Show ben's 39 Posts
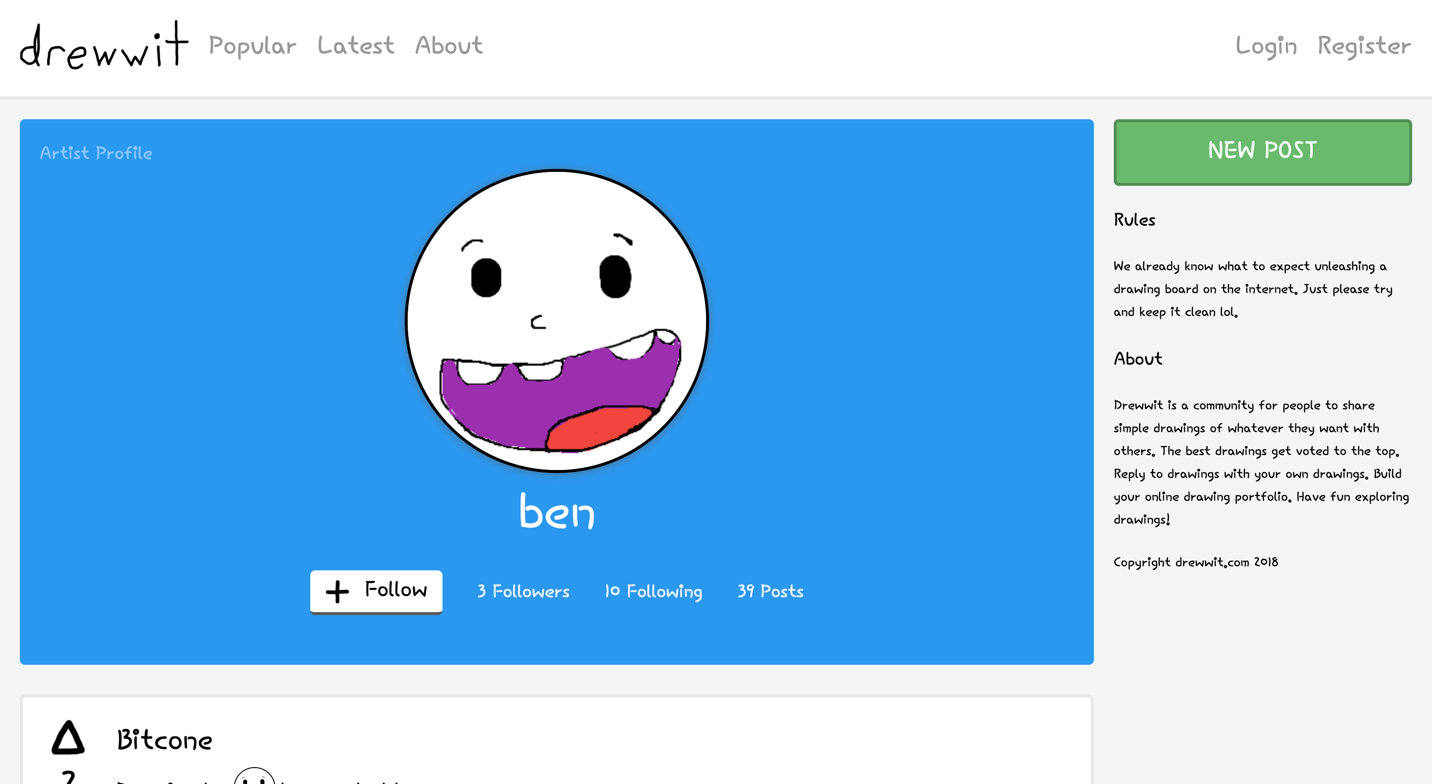The height and width of the screenshot is (784, 1432). pyautogui.click(x=770, y=591)
